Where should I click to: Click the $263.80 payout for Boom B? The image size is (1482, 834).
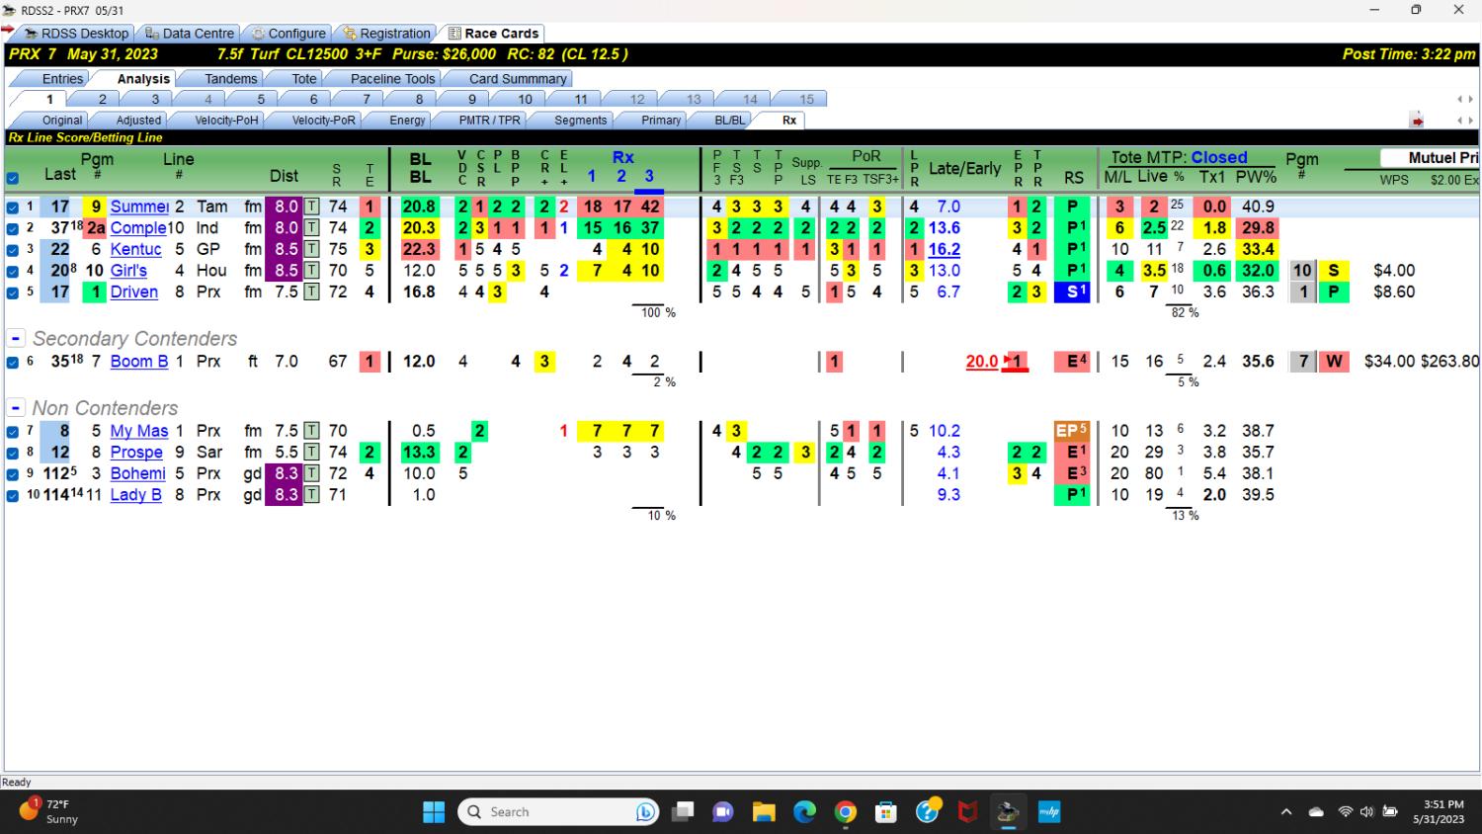click(1449, 362)
